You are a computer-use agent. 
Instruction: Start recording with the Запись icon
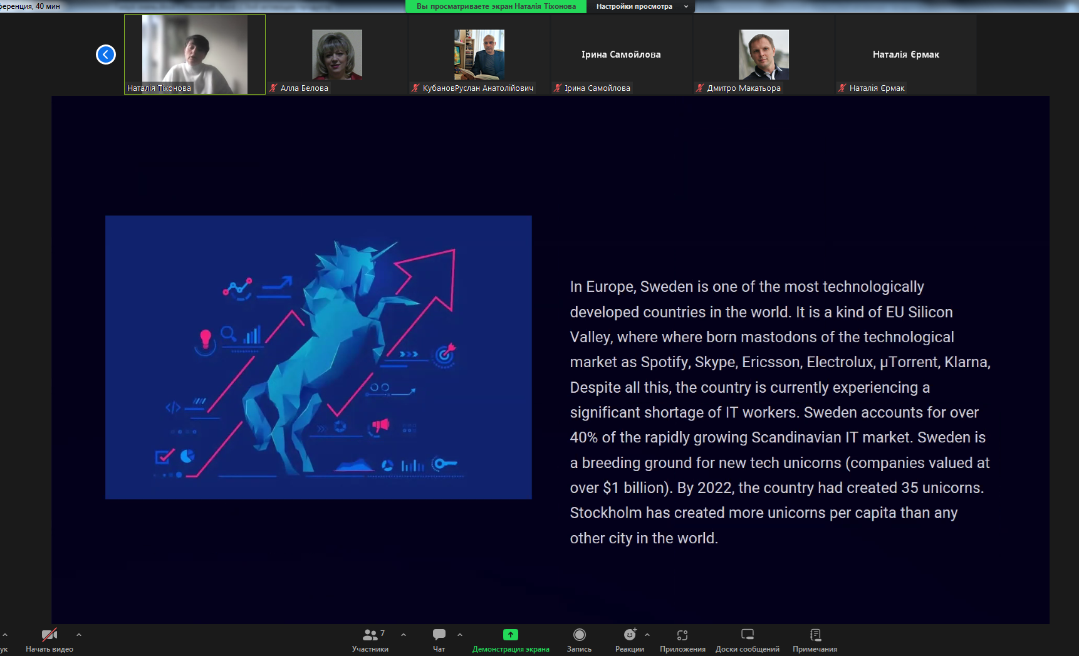(x=580, y=635)
